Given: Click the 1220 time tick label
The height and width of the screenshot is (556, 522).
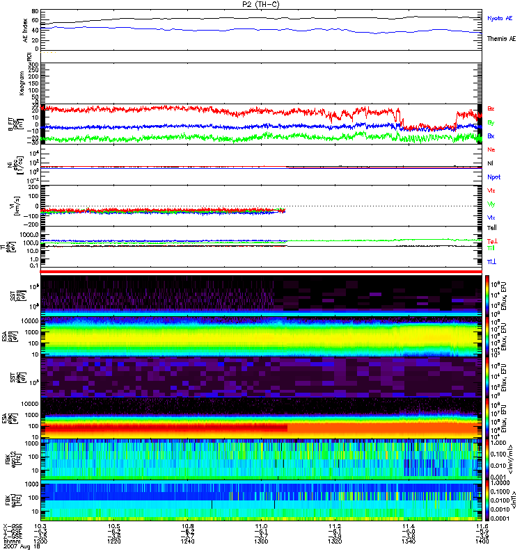Looking at the screenshot, I should click(x=114, y=541).
